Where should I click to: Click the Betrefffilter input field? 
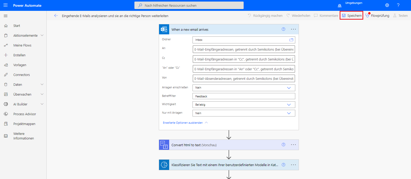[x=244, y=96]
